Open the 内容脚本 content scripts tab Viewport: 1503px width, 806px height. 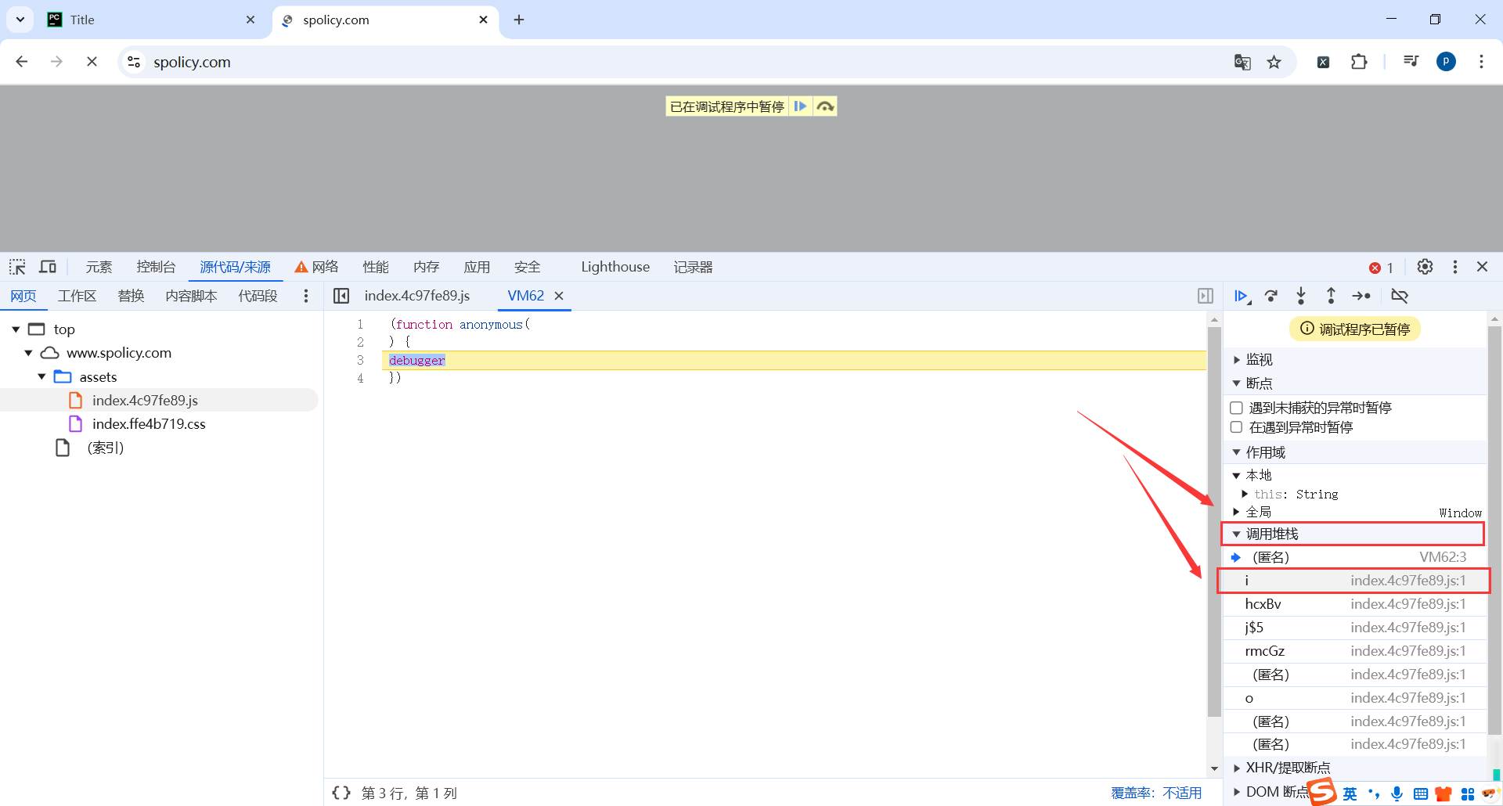pyautogui.click(x=191, y=296)
